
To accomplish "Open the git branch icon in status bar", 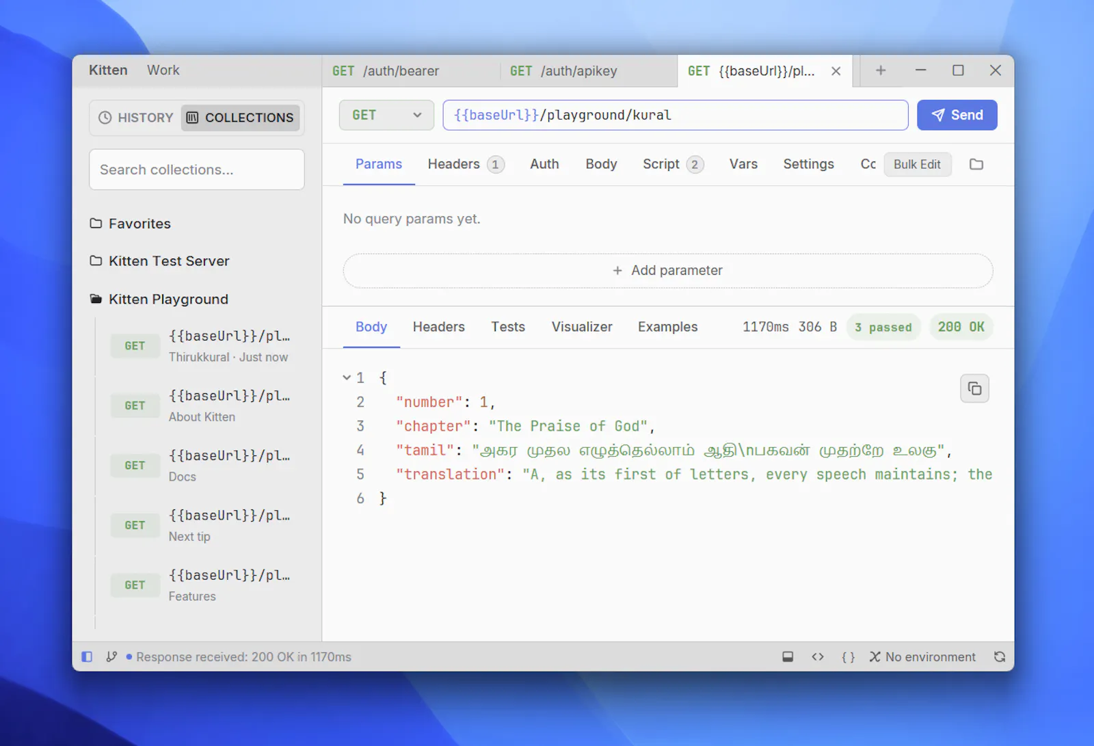I will click(111, 657).
